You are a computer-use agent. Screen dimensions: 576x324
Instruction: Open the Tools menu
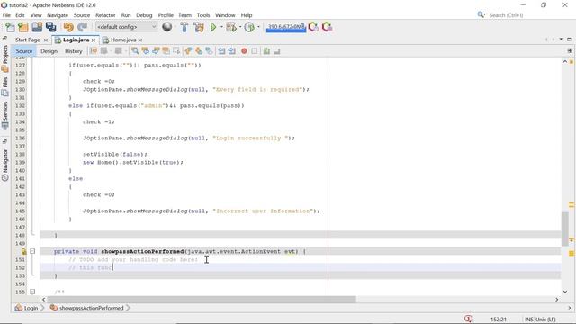click(x=203, y=15)
